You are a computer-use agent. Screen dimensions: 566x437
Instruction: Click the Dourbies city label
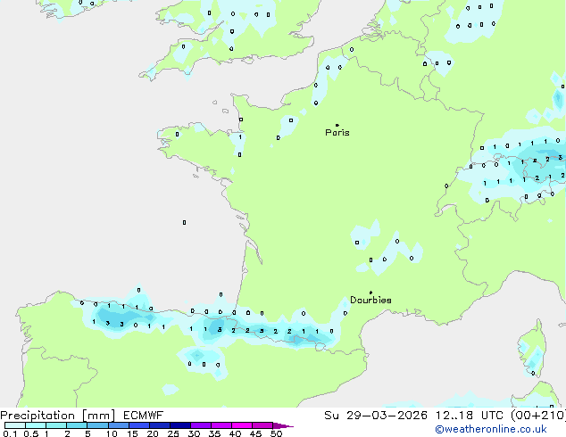(370, 300)
